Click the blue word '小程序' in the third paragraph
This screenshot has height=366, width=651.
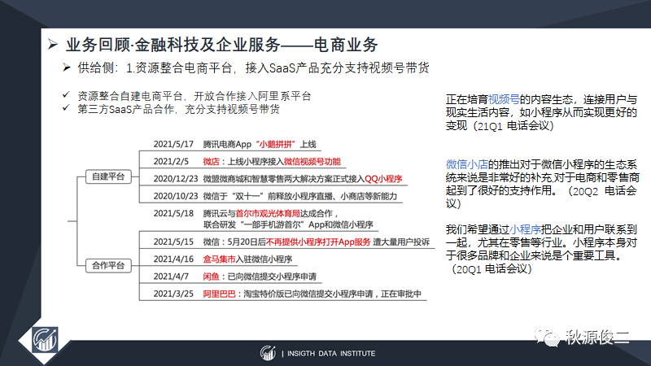(x=525, y=229)
